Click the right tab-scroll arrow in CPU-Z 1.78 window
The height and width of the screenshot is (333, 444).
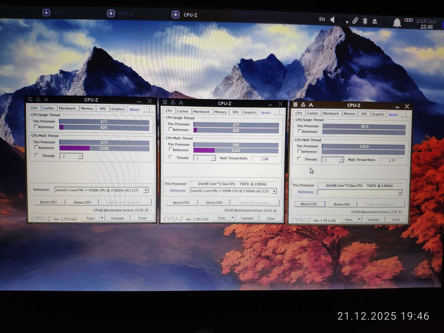[x=282, y=112]
